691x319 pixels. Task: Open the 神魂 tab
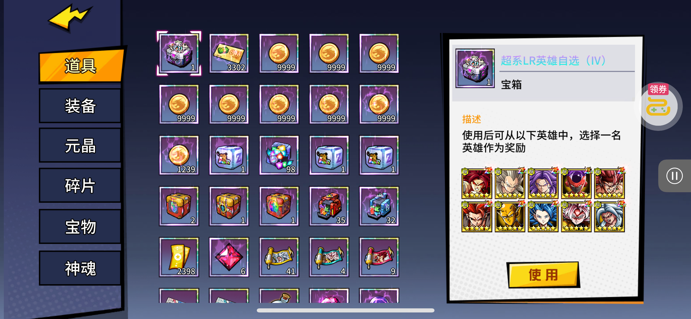click(80, 268)
